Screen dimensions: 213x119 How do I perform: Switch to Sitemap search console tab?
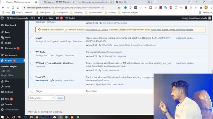[95, 2]
